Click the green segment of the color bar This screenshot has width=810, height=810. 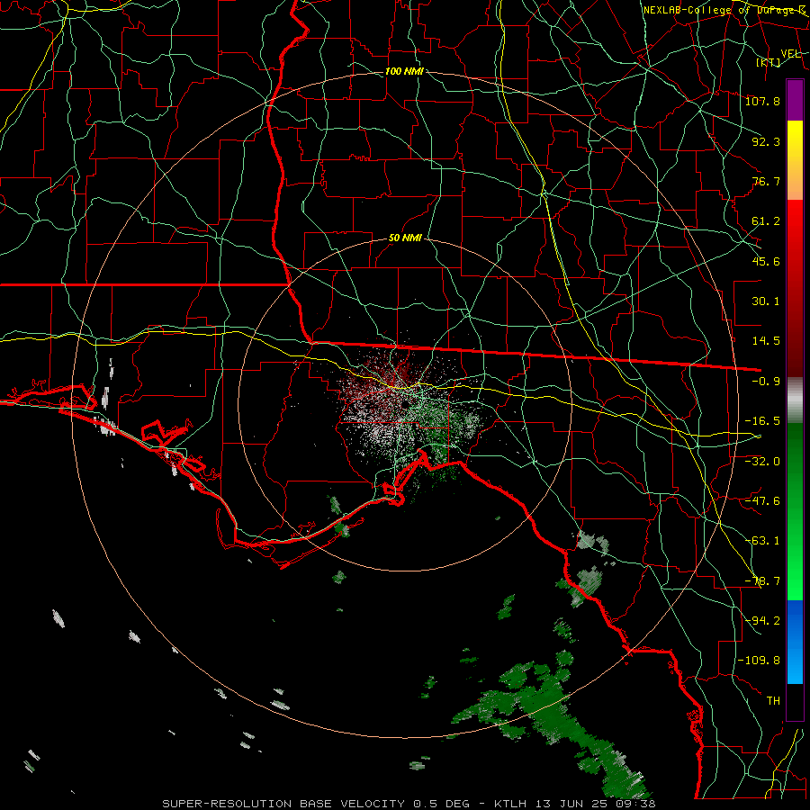[x=795, y=511]
